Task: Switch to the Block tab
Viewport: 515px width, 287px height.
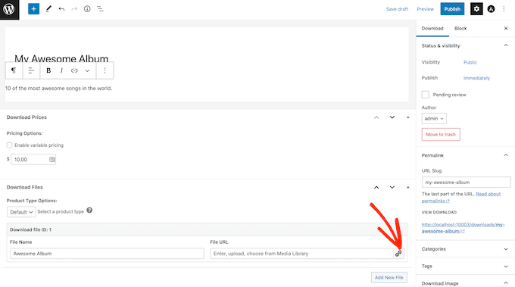Action: click(460, 28)
